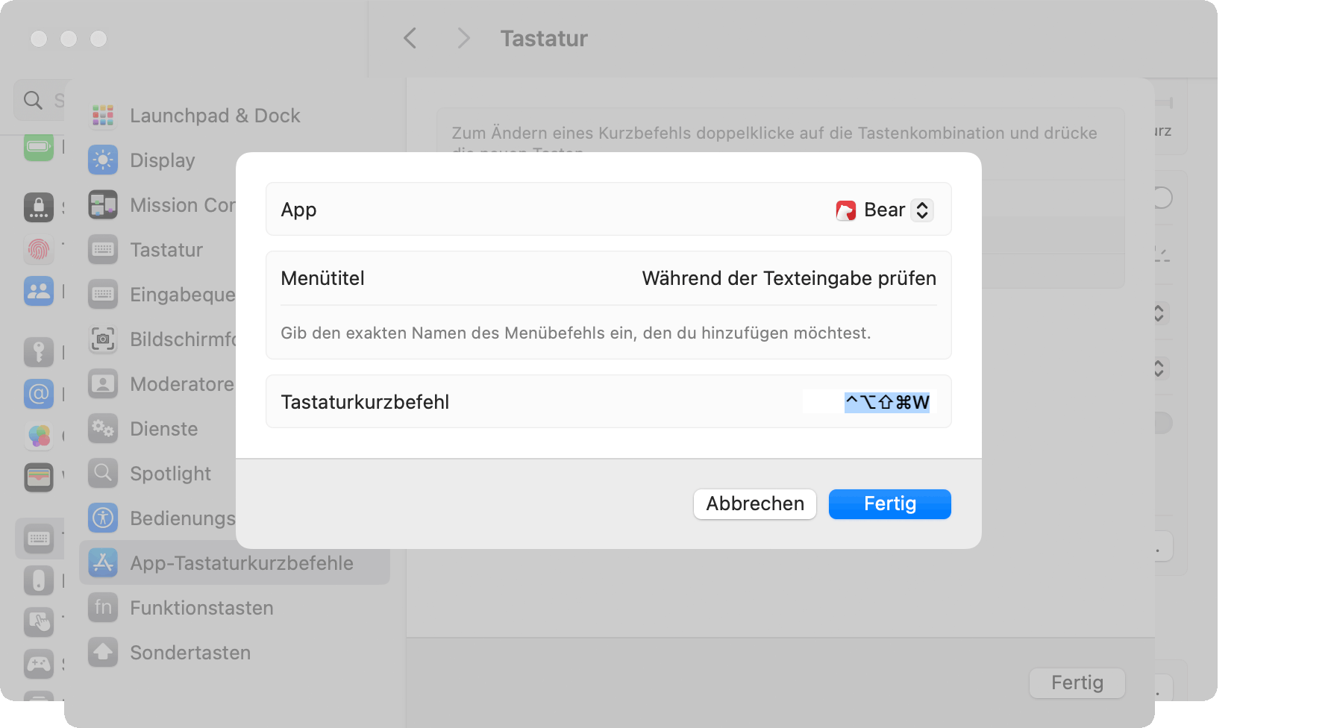Click the Menütitel text field
This screenshot has height=728, width=1334.
(x=789, y=278)
